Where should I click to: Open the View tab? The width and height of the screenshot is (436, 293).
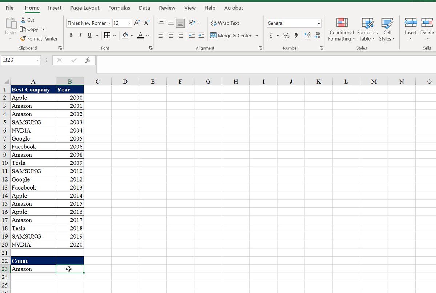tap(190, 8)
